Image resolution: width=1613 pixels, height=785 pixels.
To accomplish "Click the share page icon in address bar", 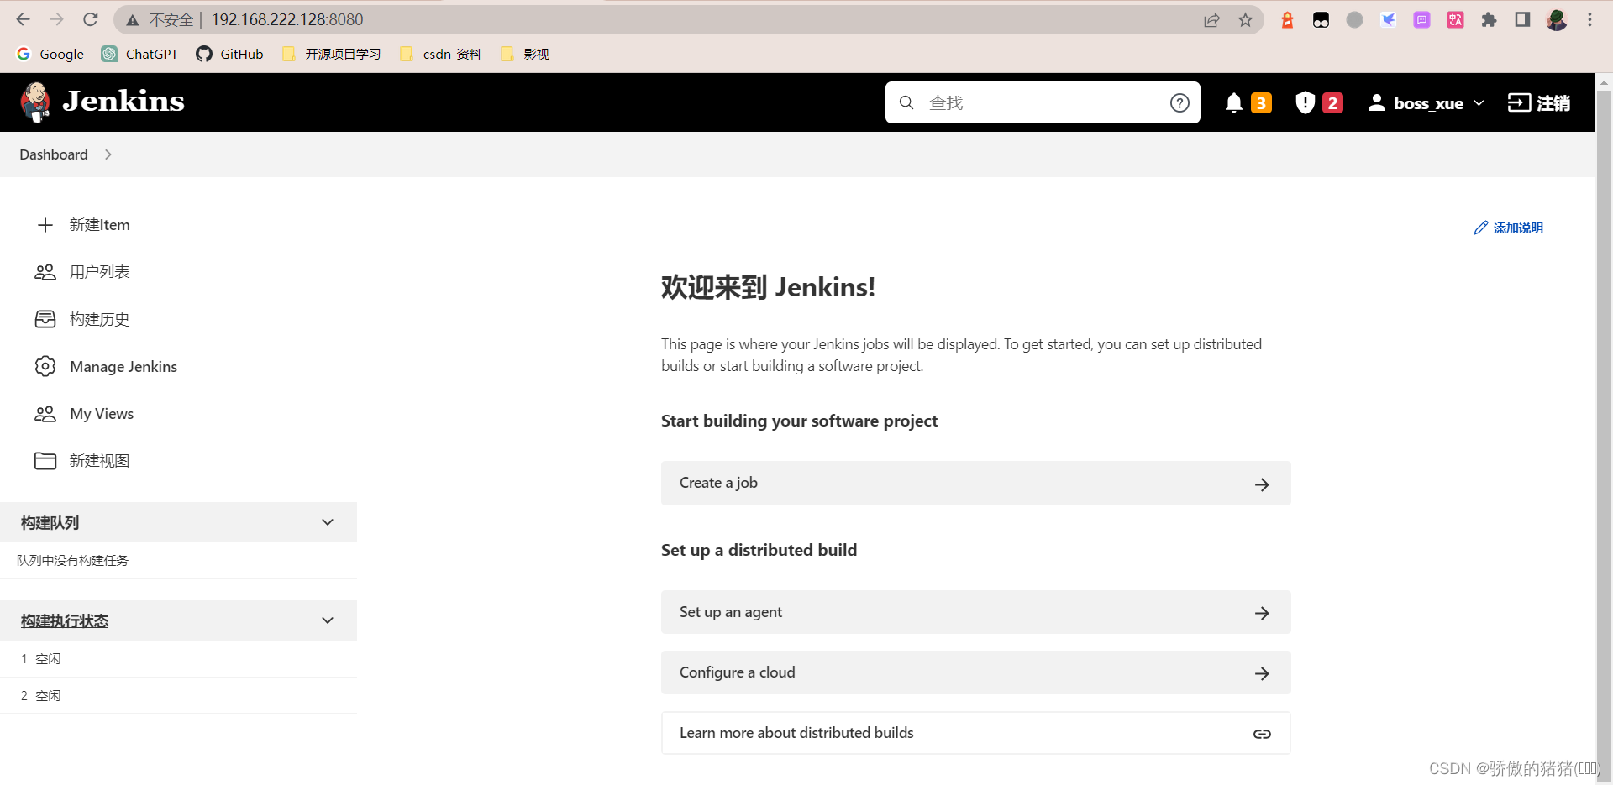I will (1211, 19).
